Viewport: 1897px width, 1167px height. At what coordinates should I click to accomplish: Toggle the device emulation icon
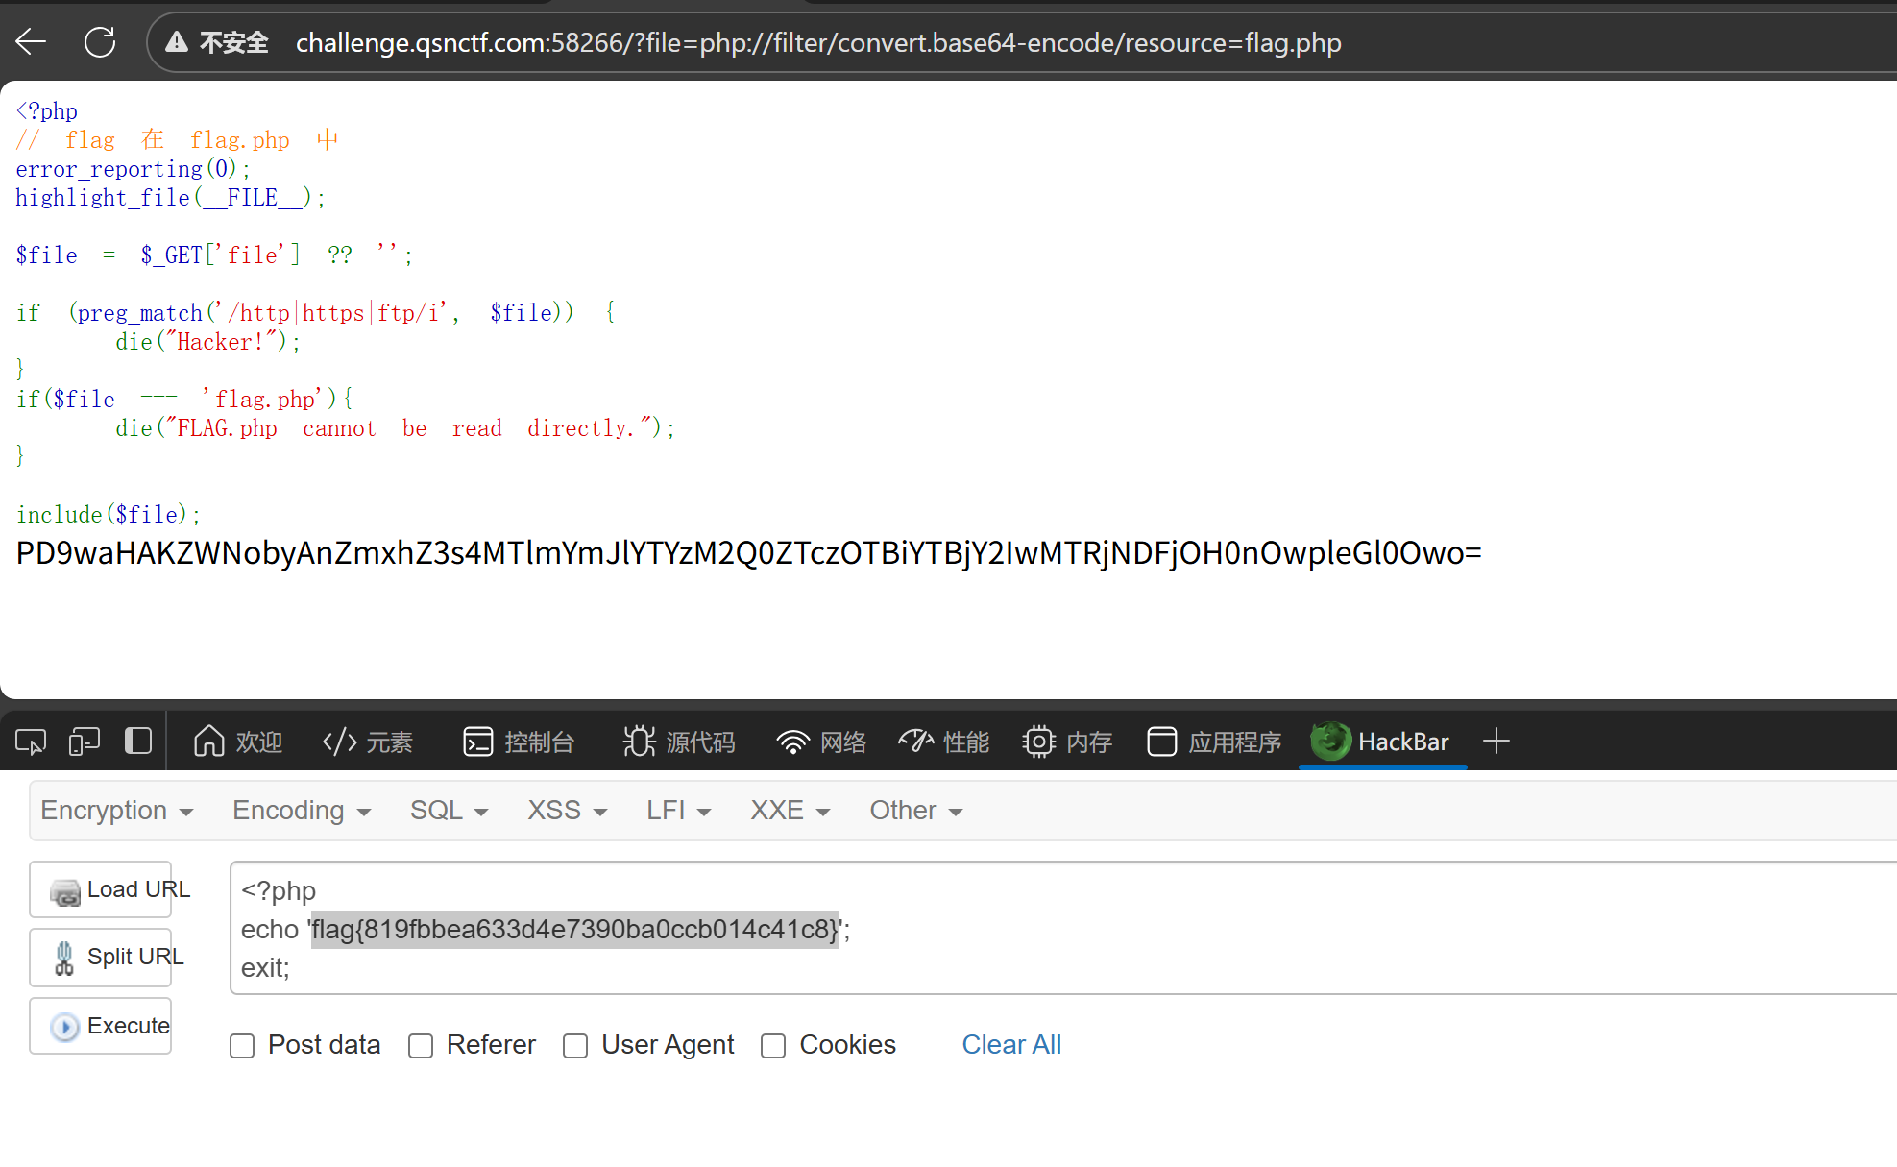tap(85, 742)
